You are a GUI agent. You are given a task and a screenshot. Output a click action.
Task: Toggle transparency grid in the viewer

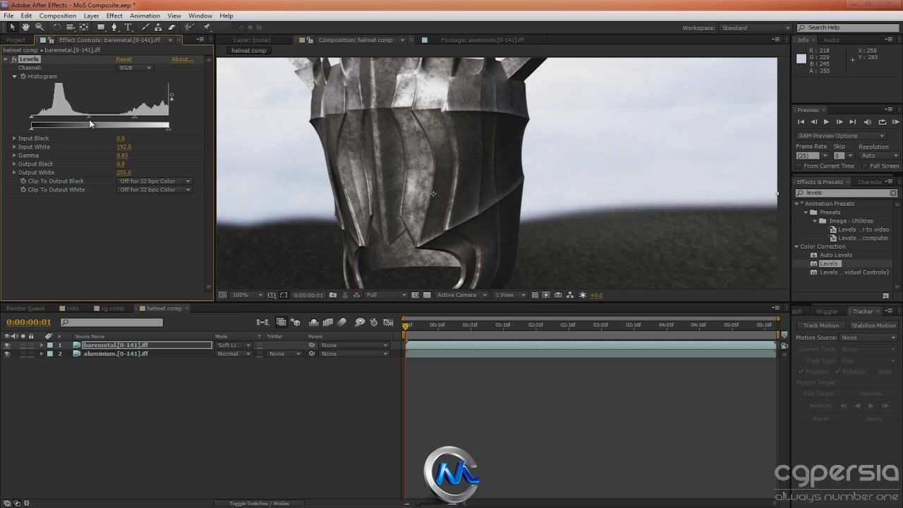point(427,295)
